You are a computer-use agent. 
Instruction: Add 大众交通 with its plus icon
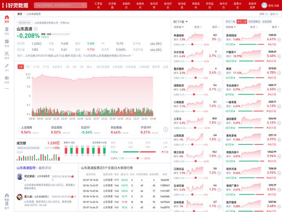click(x=219, y=56)
